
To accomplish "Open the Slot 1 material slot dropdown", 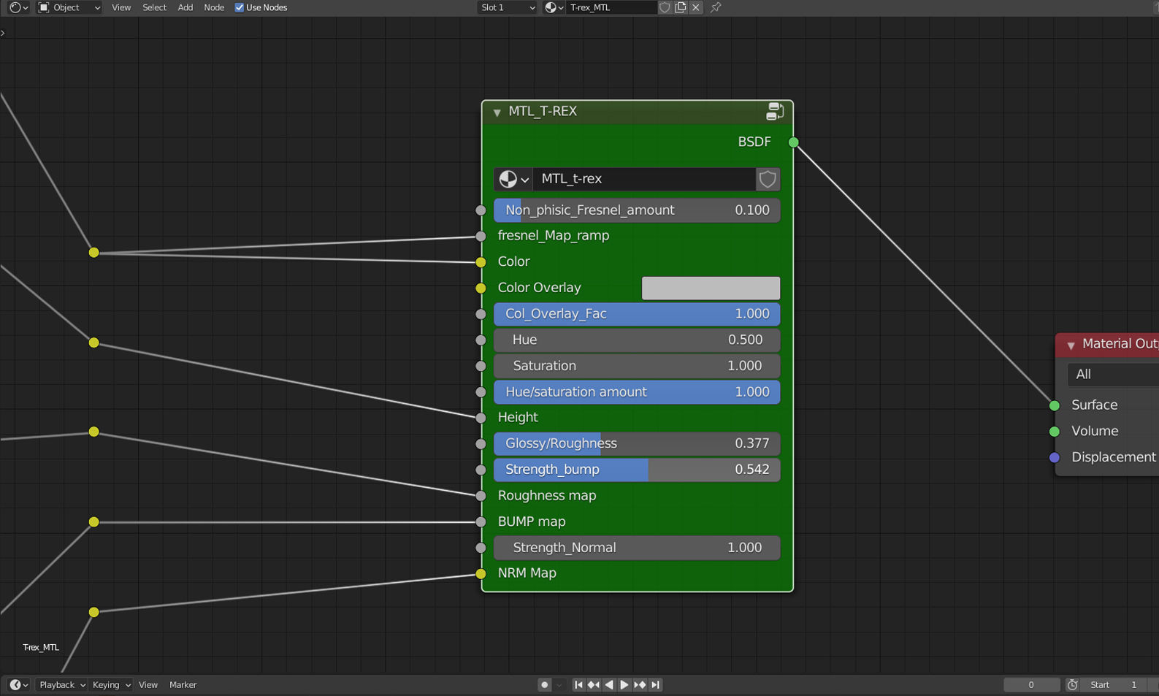I will coord(508,7).
